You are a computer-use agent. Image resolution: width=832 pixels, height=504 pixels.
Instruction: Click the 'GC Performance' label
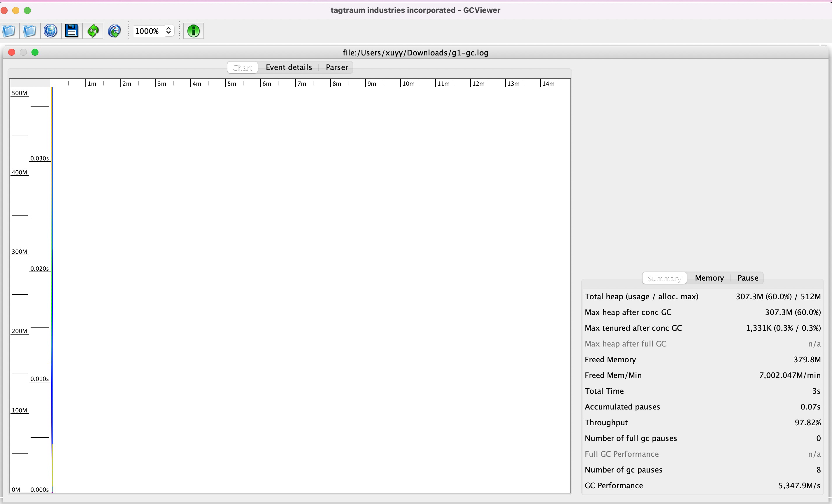point(614,485)
